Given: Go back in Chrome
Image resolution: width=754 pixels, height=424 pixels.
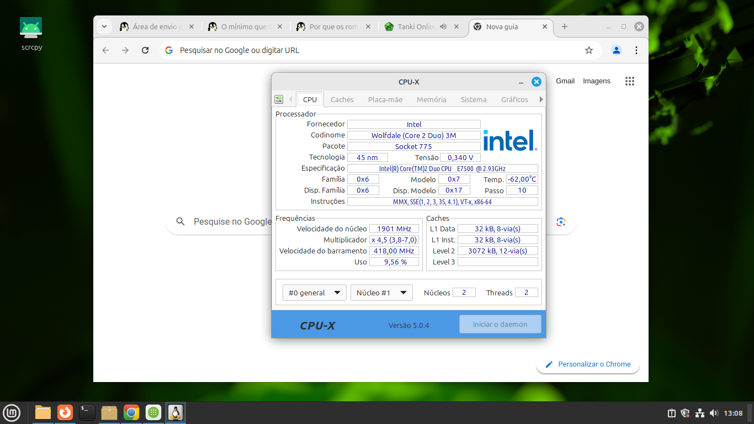Looking at the screenshot, I should point(105,50).
